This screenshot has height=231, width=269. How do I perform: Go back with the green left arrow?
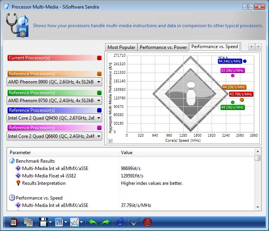click(x=93, y=222)
